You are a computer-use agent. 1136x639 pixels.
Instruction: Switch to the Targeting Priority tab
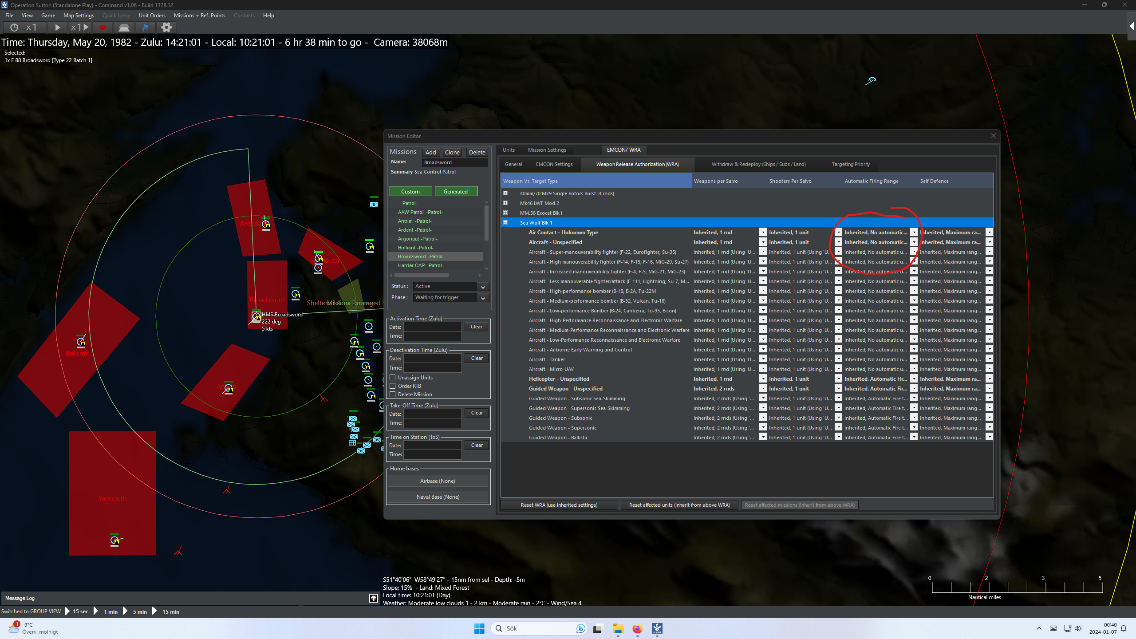click(x=850, y=164)
